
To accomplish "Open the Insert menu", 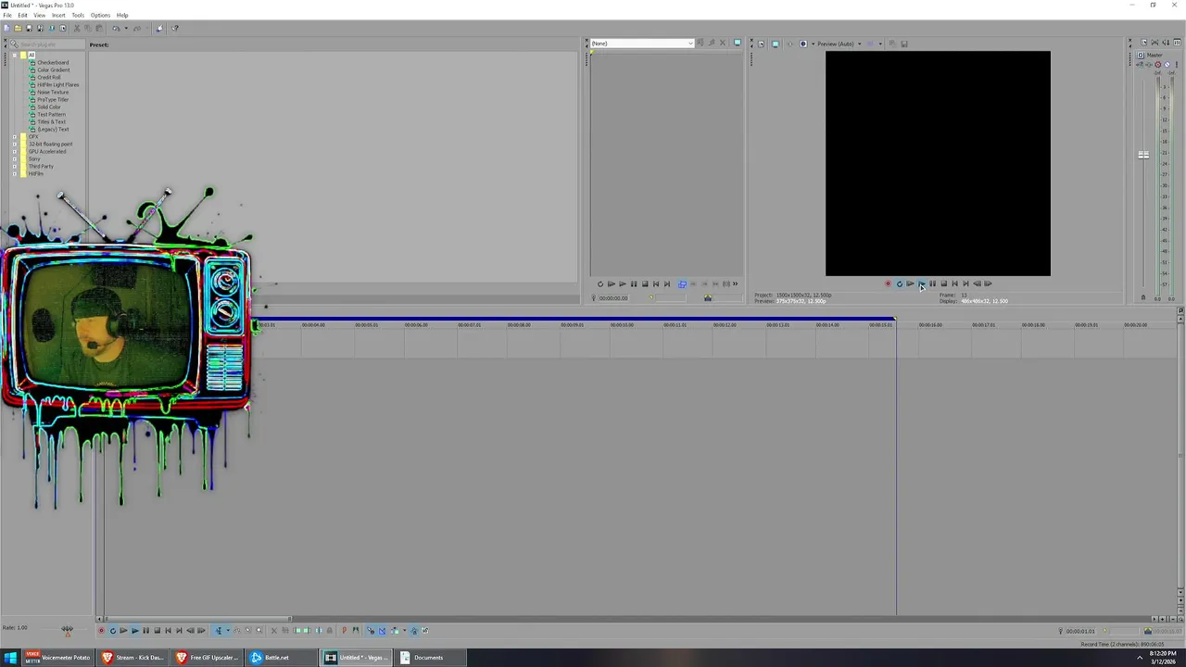I will pyautogui.click(x=58, y=15).
